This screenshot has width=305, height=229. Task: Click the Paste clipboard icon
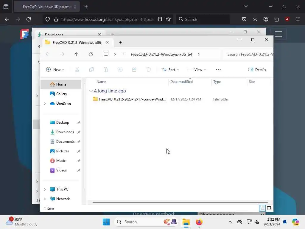pos(106,69)
